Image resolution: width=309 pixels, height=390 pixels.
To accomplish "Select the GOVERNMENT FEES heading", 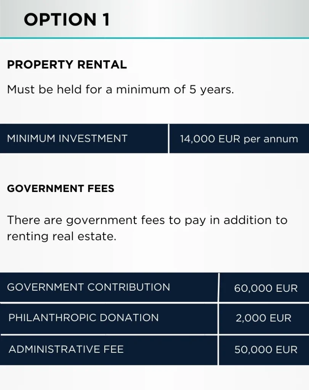I will coord(61,189).
